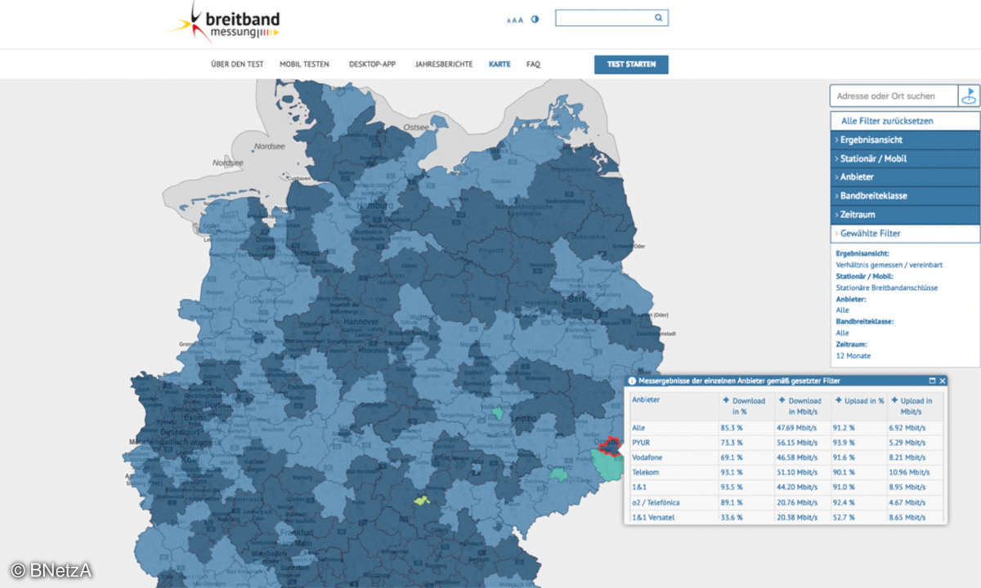The height and width of the screenshot is (588, 981).
Task: Open the MOBIL TESTEN menu item
Action: 304,64
